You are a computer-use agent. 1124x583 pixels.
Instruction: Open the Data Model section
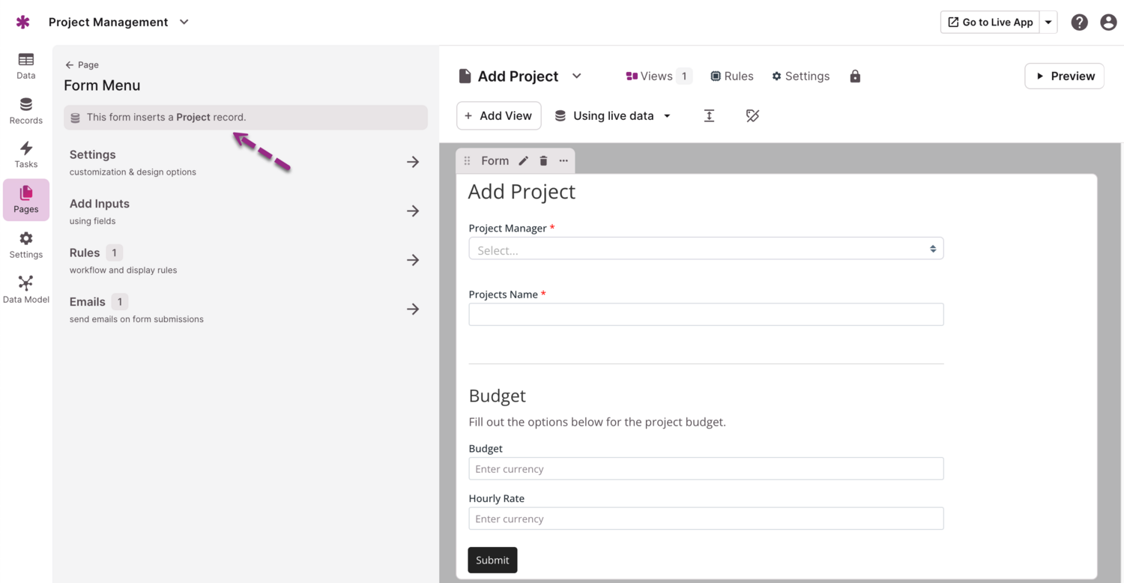pos(25,289)
